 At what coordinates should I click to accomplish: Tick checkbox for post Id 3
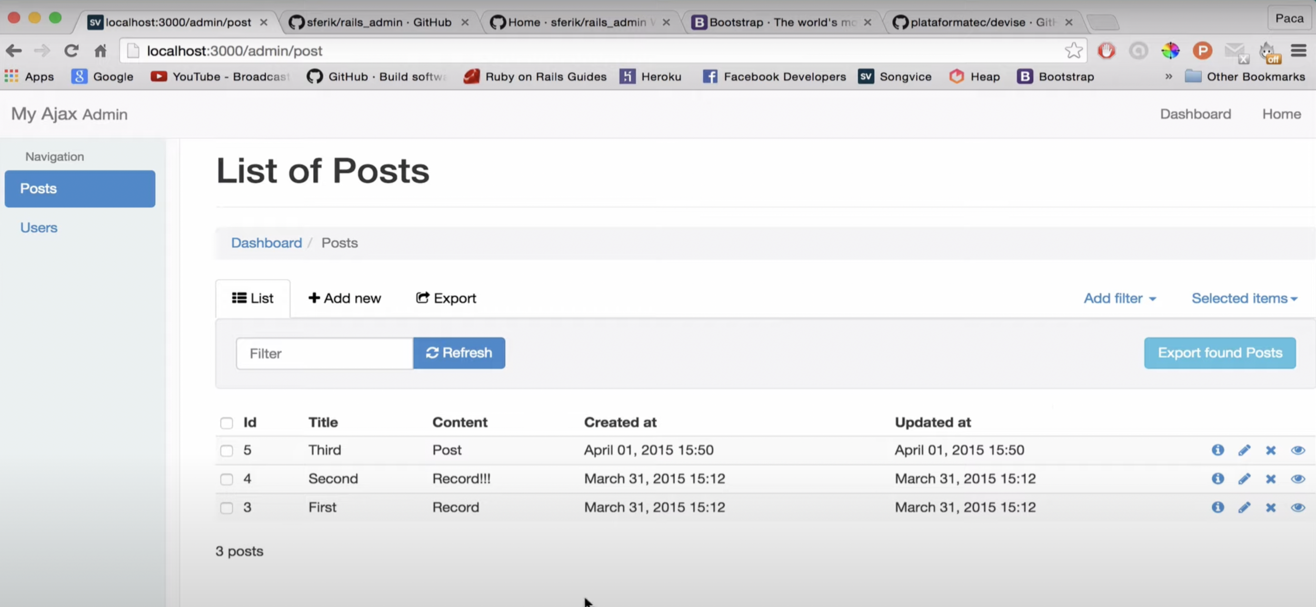226,508
